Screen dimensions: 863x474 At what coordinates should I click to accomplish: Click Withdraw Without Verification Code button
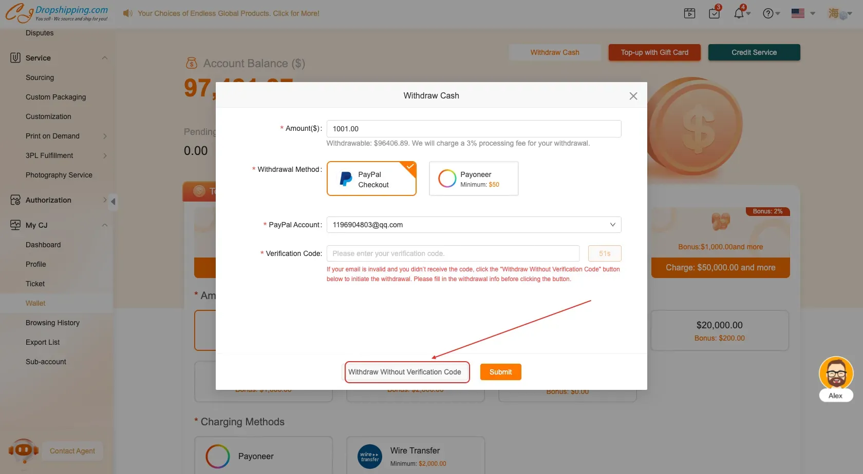(405, 372)
